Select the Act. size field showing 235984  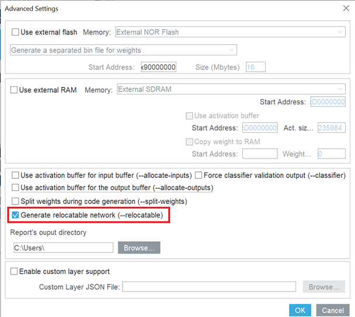coord(332,128)
